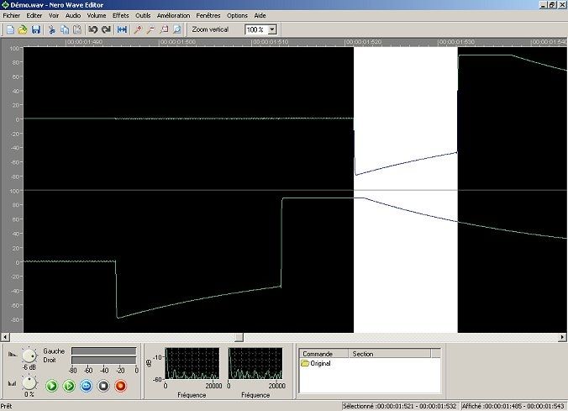568x411 pixels.
Task: Toggle loop playback with the blue button
Action: [87, 386]
